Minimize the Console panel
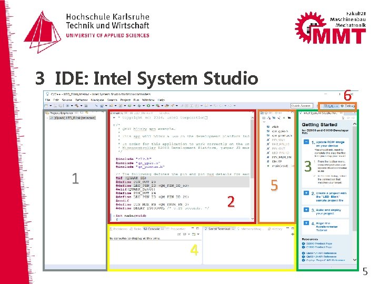The height and width of the screenshot is (284, 379). pos(193,228)
